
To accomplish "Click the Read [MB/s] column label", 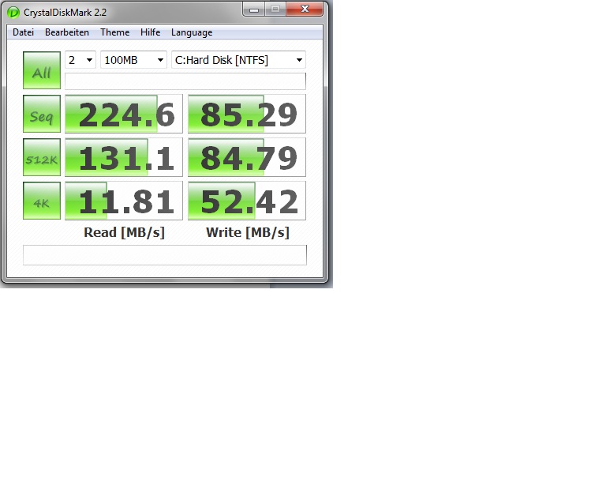I will pyautogui.click(x=124, y=232).
